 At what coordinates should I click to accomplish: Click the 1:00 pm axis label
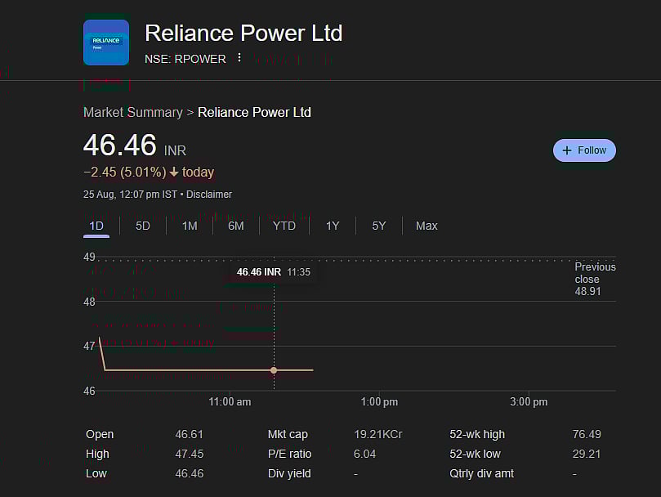(x=379, y=401)
